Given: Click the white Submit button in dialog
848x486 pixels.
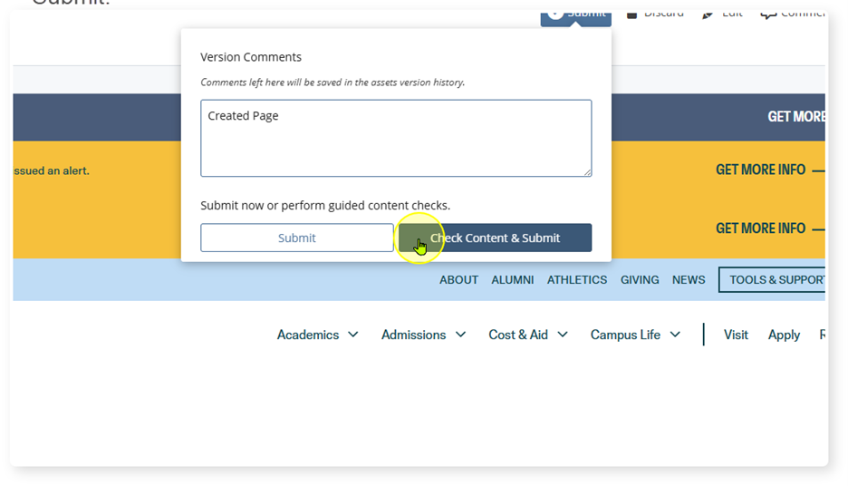Looking at the screenshot, I should pos(296,238).
